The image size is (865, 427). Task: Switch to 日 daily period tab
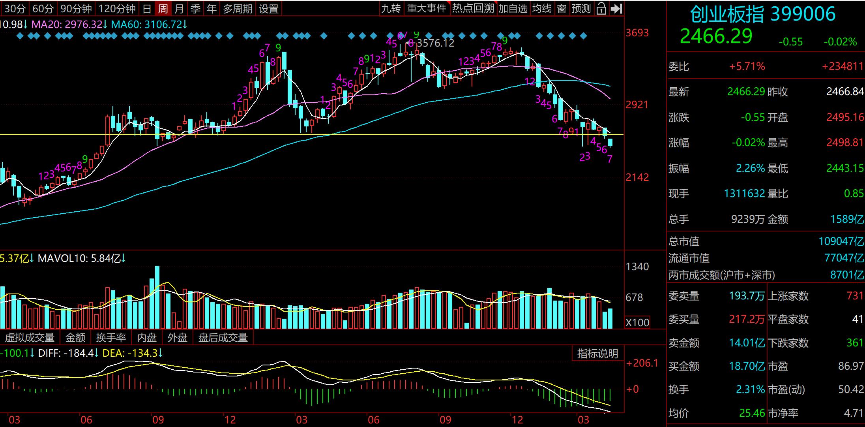147,9
